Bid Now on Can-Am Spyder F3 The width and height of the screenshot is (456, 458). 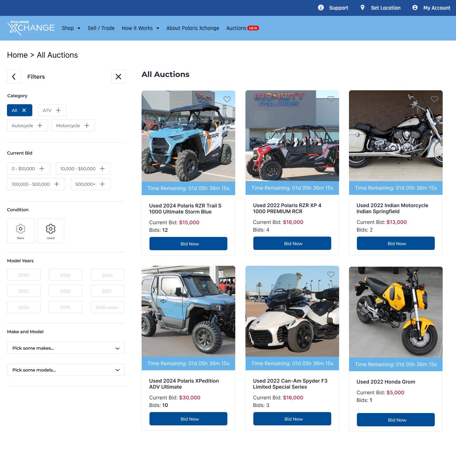point(292,419)
